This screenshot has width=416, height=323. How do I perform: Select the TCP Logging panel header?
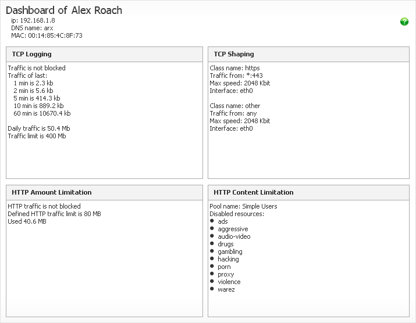[104, 55]
